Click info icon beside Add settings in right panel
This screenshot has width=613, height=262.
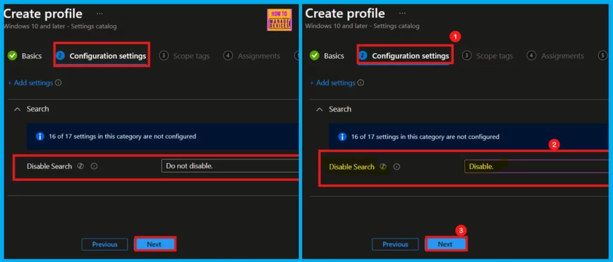click(x=361, y=82)
